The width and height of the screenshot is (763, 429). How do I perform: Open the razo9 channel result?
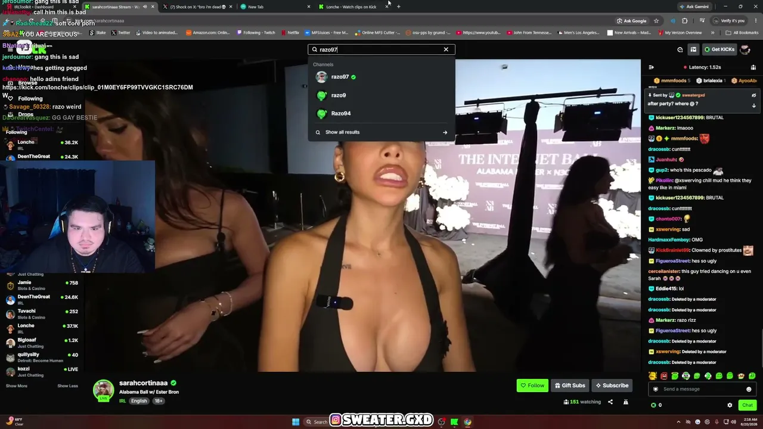(x=381, y=95)
